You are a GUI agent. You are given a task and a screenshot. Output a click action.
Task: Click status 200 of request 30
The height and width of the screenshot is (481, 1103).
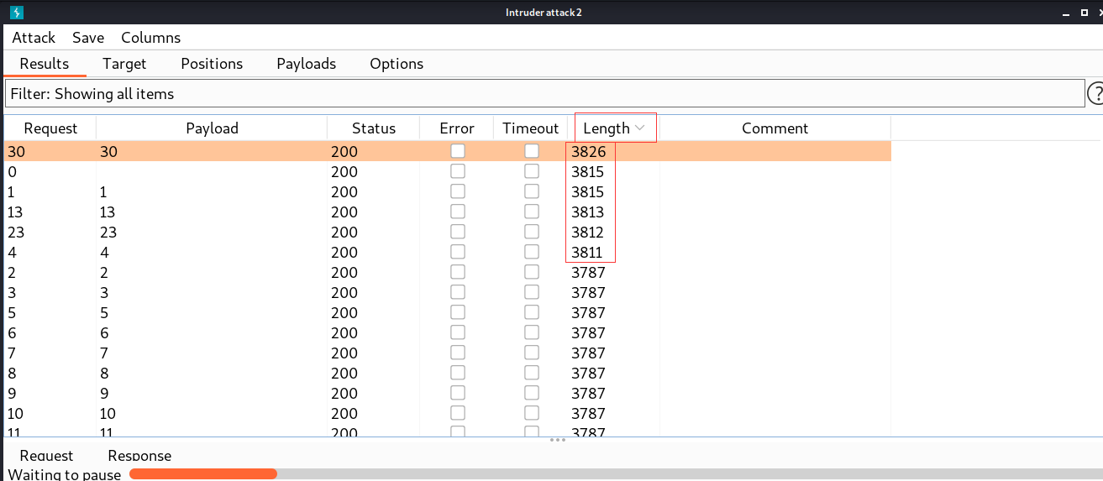click(x=344, y=152)
